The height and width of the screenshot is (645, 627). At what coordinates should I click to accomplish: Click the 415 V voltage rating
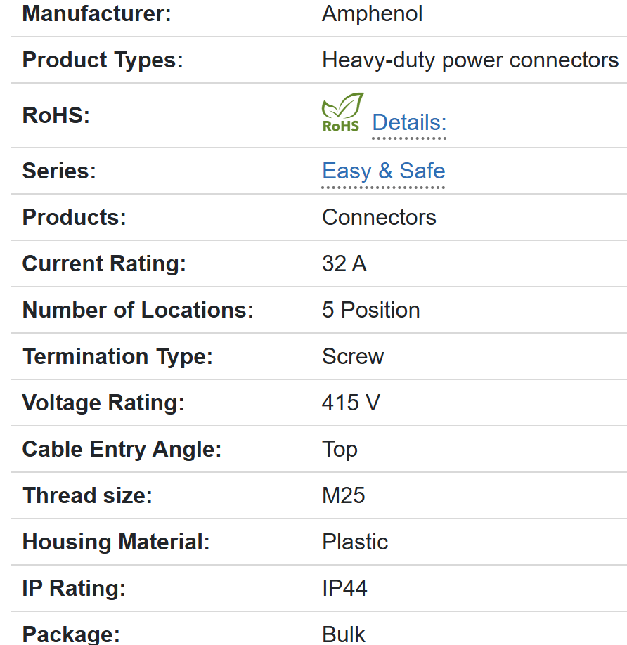[351, 403]
